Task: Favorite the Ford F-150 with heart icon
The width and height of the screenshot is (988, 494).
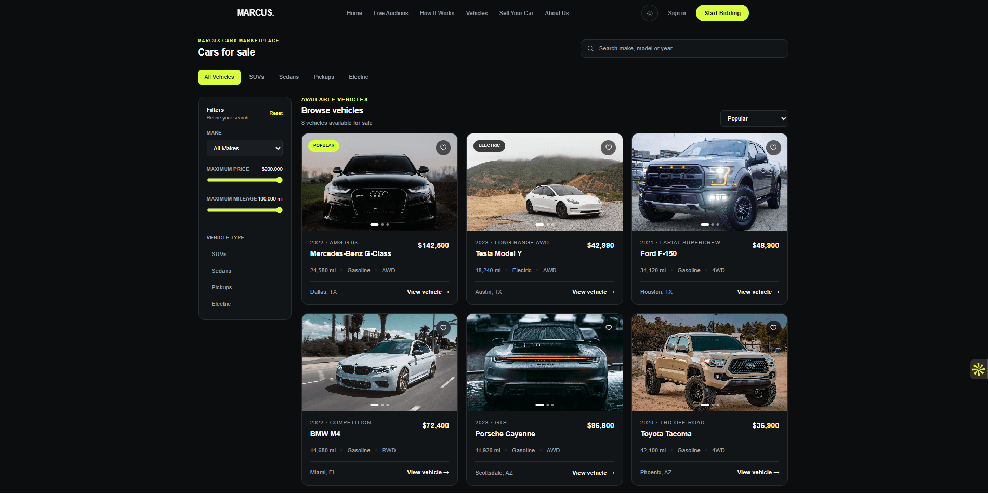Action: pyautogui.click(x=773, y=148)
